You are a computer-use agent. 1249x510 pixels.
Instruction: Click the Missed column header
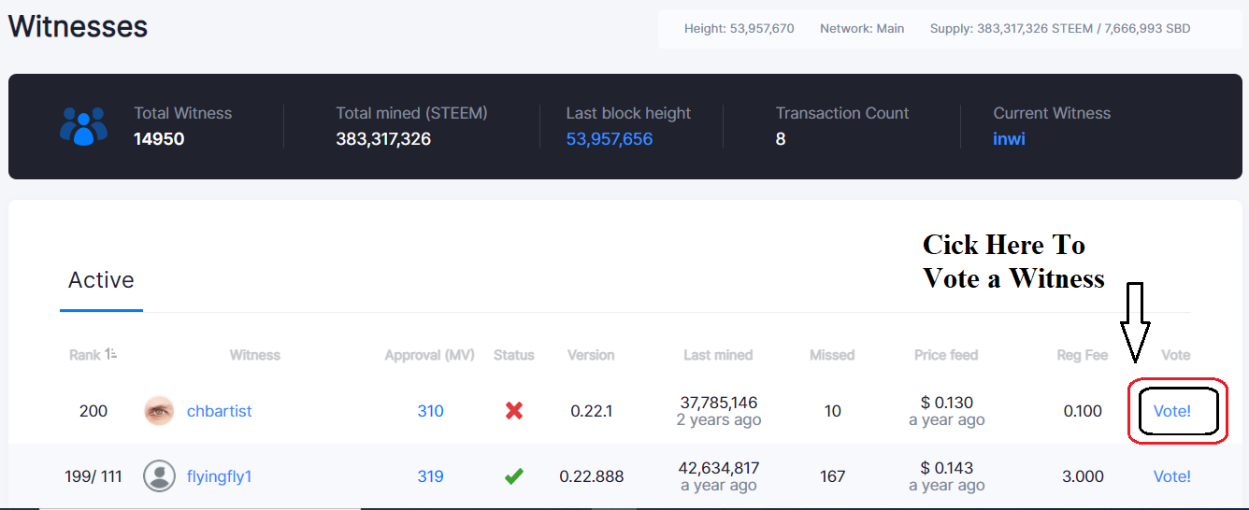coord(832,355)
